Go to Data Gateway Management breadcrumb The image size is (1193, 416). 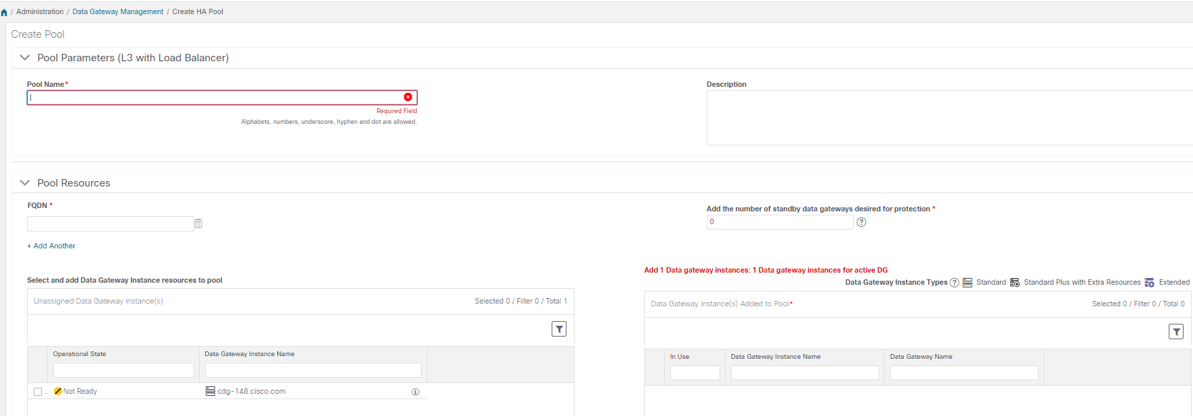click(x=118, y=12)
